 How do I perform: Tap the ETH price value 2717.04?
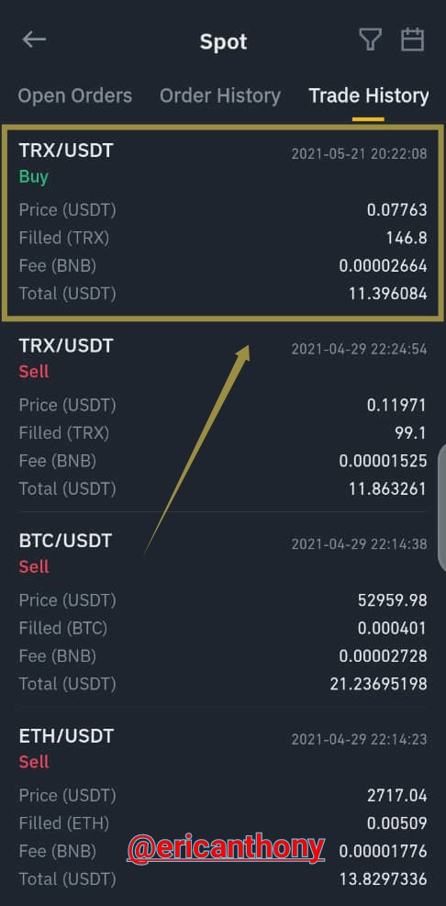pos(396,796)
